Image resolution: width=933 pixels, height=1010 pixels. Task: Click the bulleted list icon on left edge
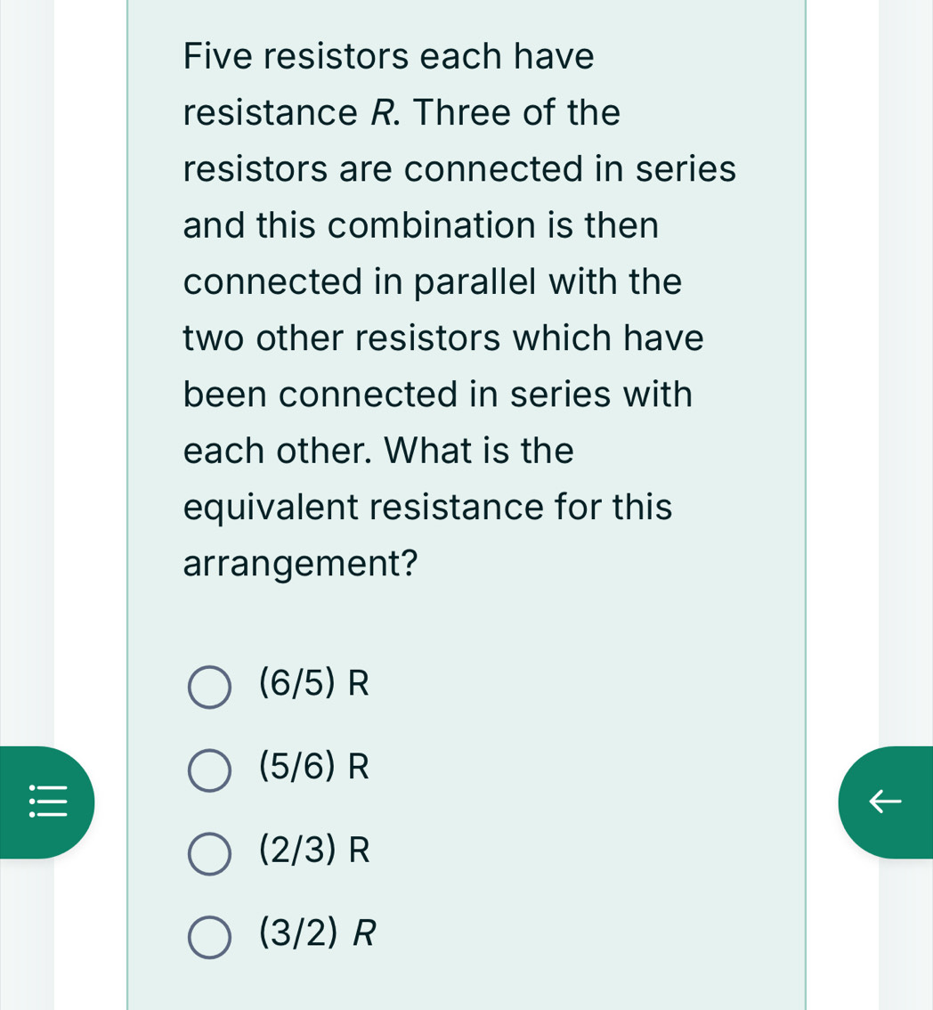click(x=46, y=801)
